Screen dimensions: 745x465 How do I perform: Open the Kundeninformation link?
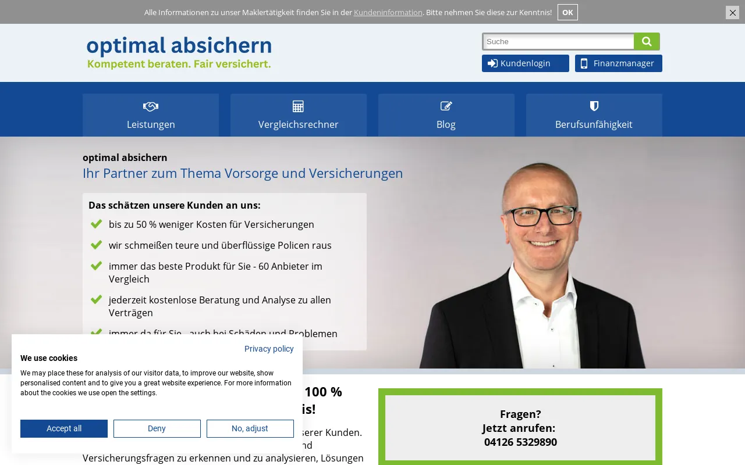click(388, 12)
